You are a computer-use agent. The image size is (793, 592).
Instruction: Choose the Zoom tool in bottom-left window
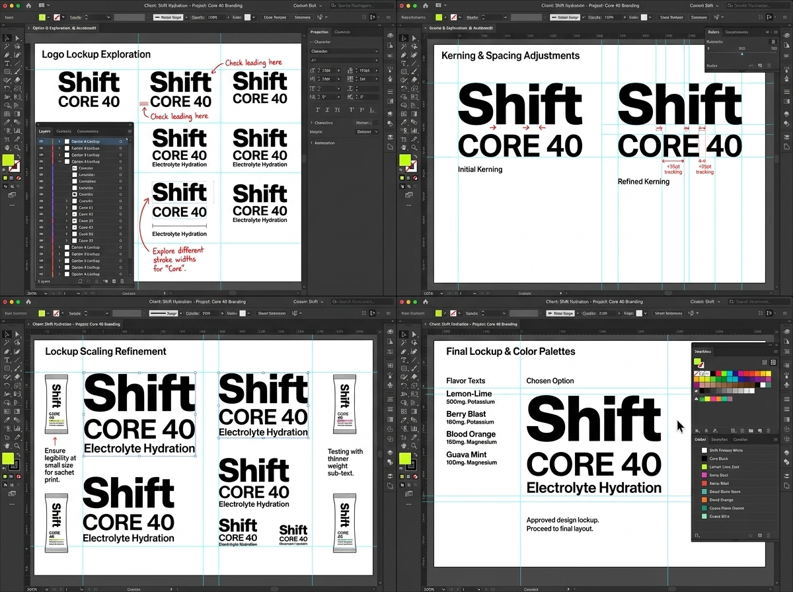tap(17, 445)
